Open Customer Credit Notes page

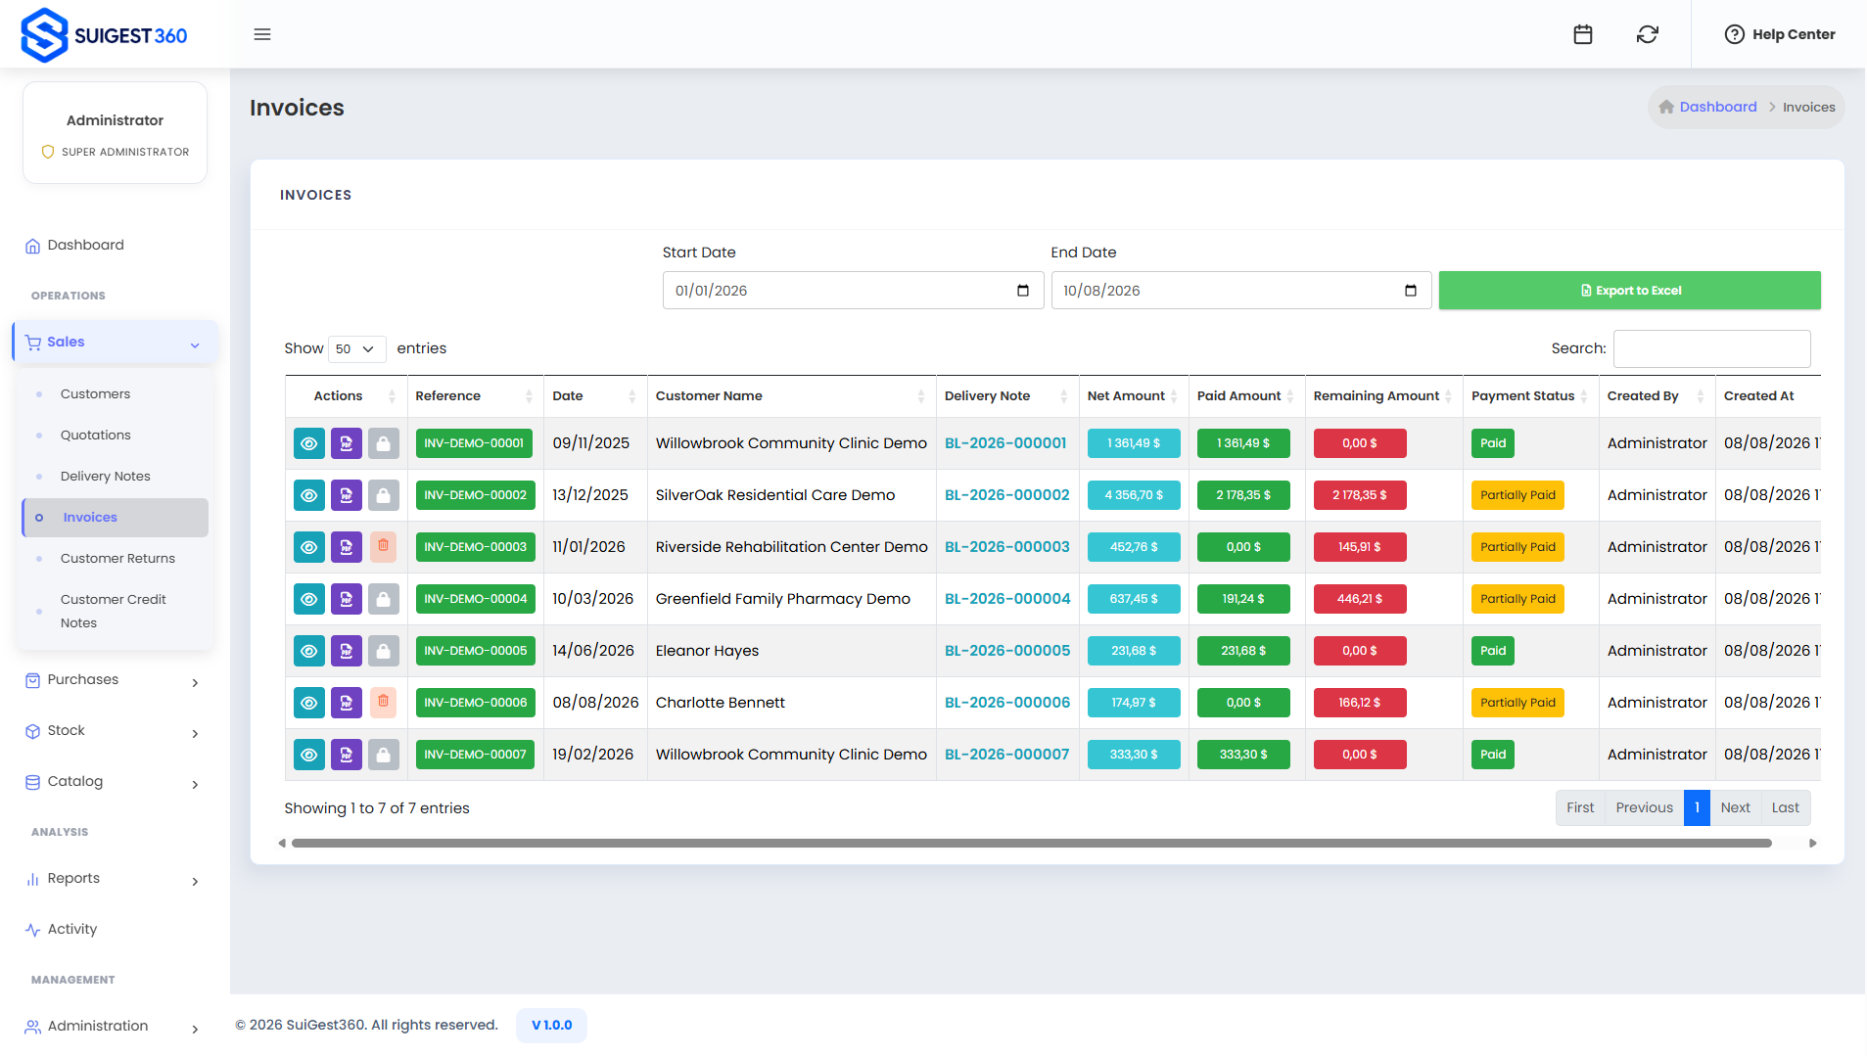pyautogui.click(x=113, y=612)
